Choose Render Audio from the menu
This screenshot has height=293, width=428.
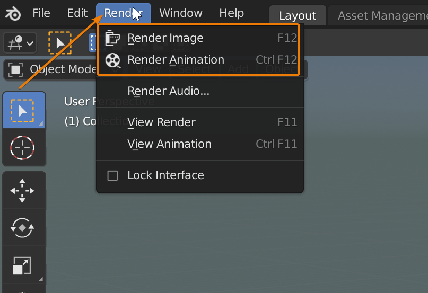(168, 91)
